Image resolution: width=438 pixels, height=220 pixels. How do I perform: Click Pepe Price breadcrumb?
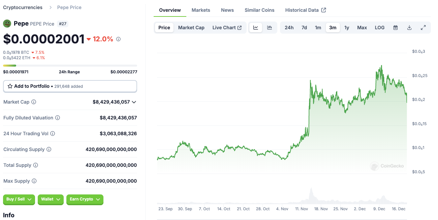pos(69,7)
